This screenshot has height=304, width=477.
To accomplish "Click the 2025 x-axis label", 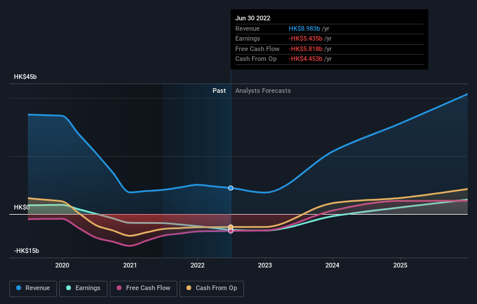I will tap(400, 265).
